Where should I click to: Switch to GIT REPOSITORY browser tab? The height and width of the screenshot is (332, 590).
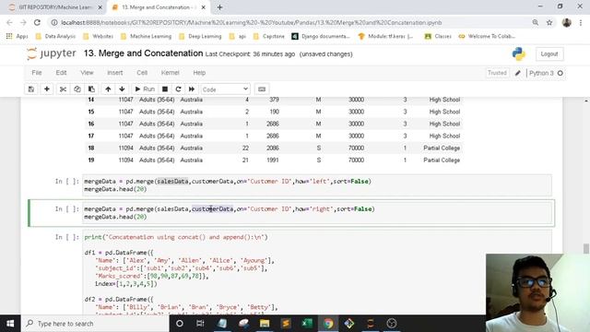[x=55, y=7]
